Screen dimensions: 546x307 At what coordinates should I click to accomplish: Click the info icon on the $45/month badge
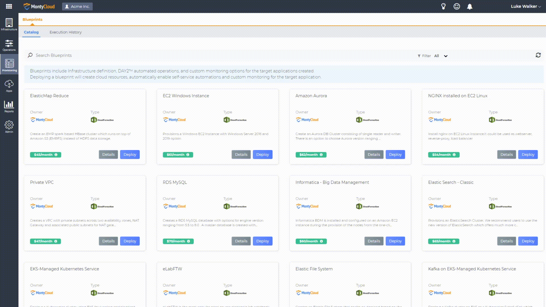tap(56, 155)
